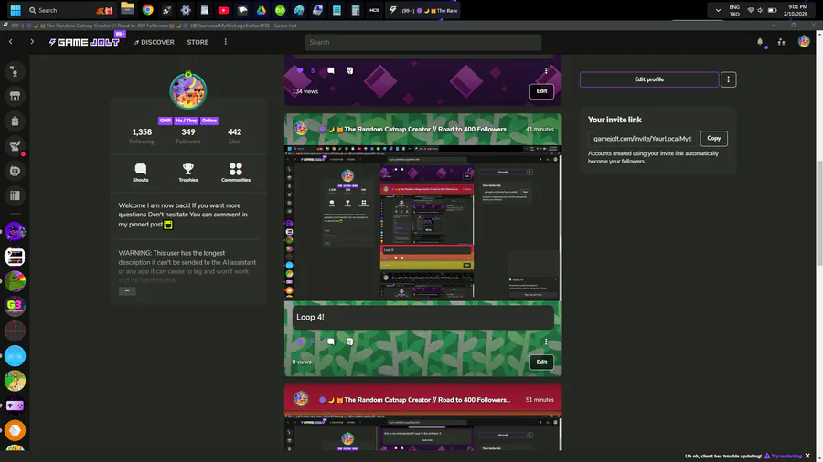Open the Game Jolt logo home link
The height and width of the screenshot is (462, 823).
point(84,42)
